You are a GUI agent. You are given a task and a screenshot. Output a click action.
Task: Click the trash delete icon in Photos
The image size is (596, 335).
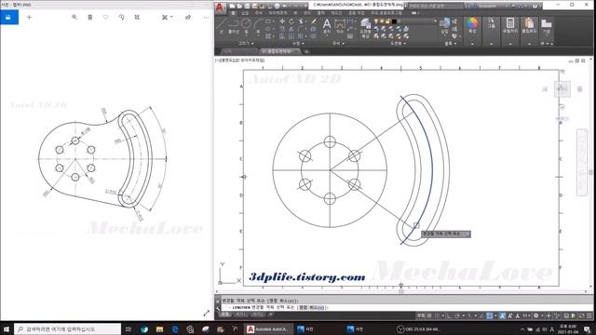[x=90, y=17]
